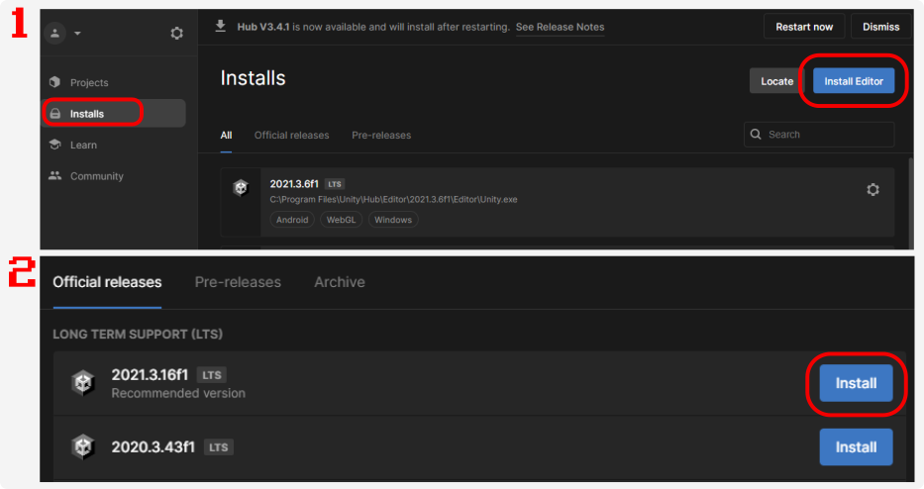Click the LTS badge beside 2021.3.6f1
Image resolution: width=924 pixels, height=489 pixels.
335,184
